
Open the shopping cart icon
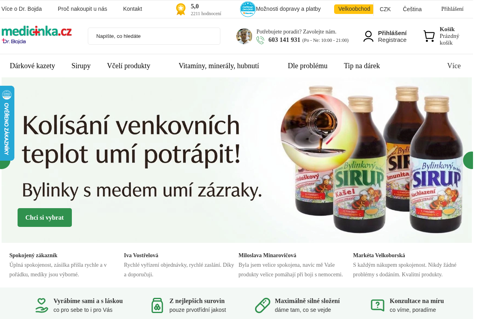coord(429,36)
